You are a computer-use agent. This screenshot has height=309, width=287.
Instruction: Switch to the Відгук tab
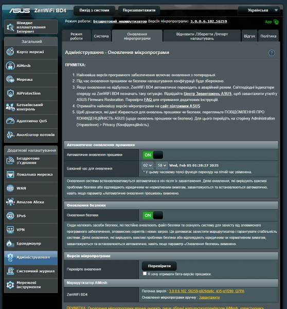pos(249,36)
